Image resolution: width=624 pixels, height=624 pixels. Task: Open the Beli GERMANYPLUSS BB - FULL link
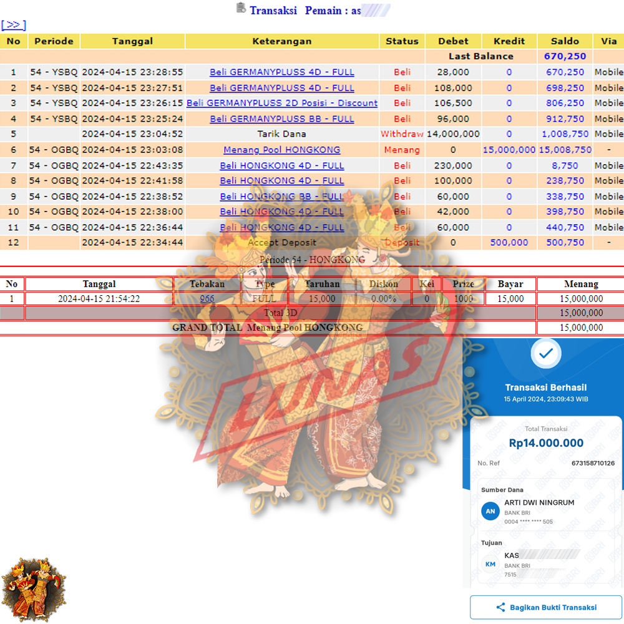point(282,119)
